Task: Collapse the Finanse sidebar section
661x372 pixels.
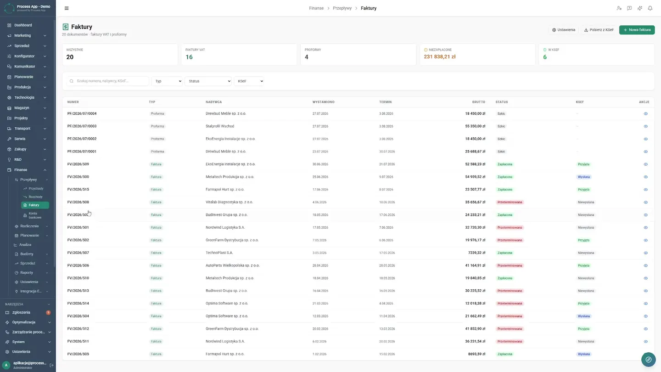Action: pyautogui.click(x=27, y=170)
